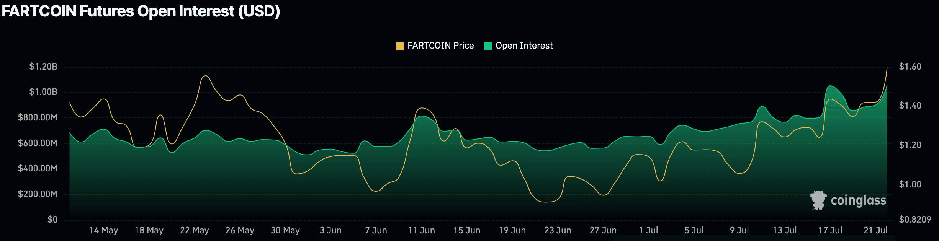Click the 13 Jul date label

tap(785, 230)
